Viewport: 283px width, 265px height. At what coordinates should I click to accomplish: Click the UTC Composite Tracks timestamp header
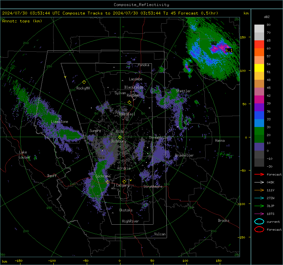coord(110,13)
